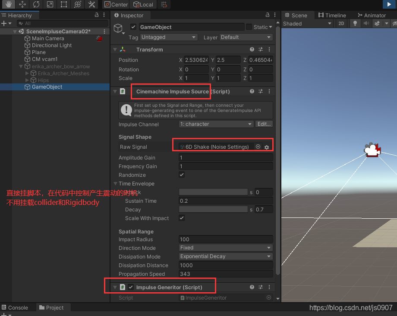
Task: Click the Decay curve field
Action: coord(213,209)
